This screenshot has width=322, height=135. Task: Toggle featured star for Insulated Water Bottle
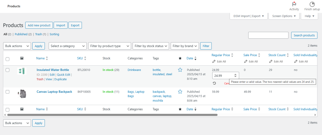click(x=180, y=70)
